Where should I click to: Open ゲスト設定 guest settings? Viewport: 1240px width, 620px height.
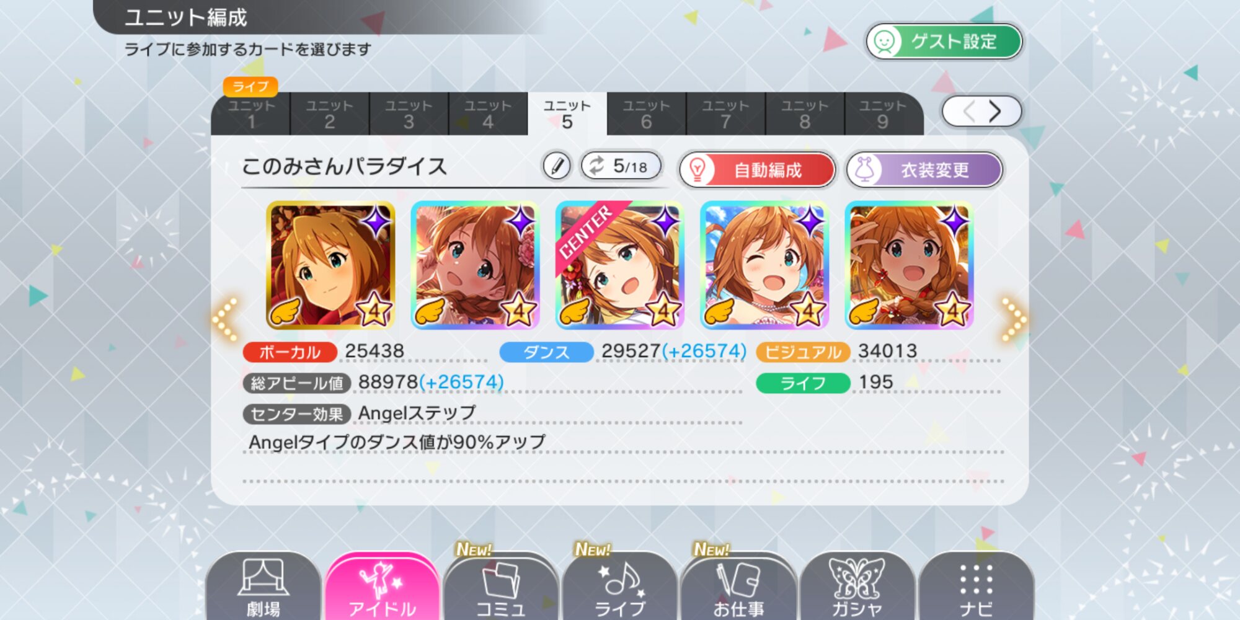coord(944,42)
